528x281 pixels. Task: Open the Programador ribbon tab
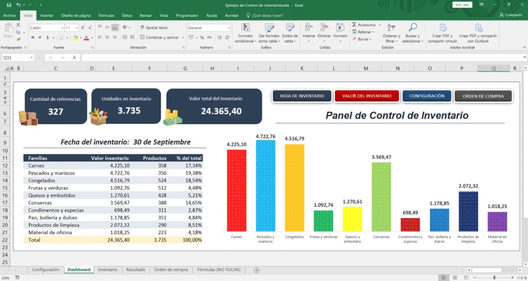pyautogui.click(x=187, y=15)
